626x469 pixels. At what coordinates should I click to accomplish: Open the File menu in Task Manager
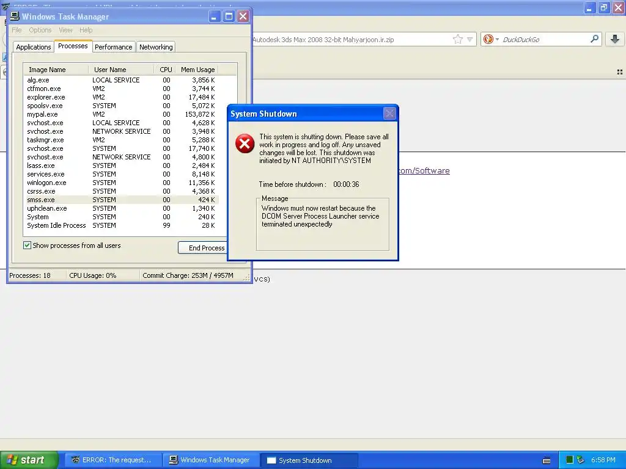point(17,30)
